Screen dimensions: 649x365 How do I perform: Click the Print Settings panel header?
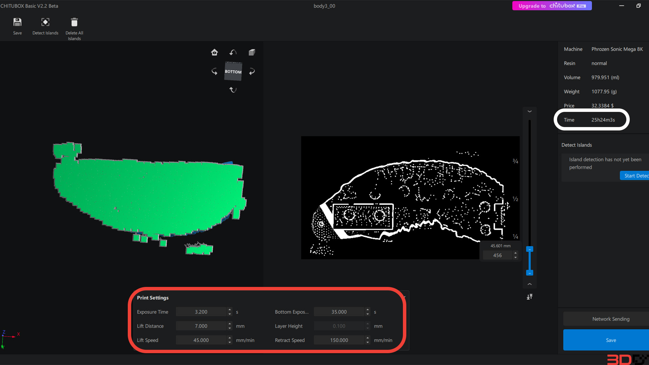tap(153, 298)
